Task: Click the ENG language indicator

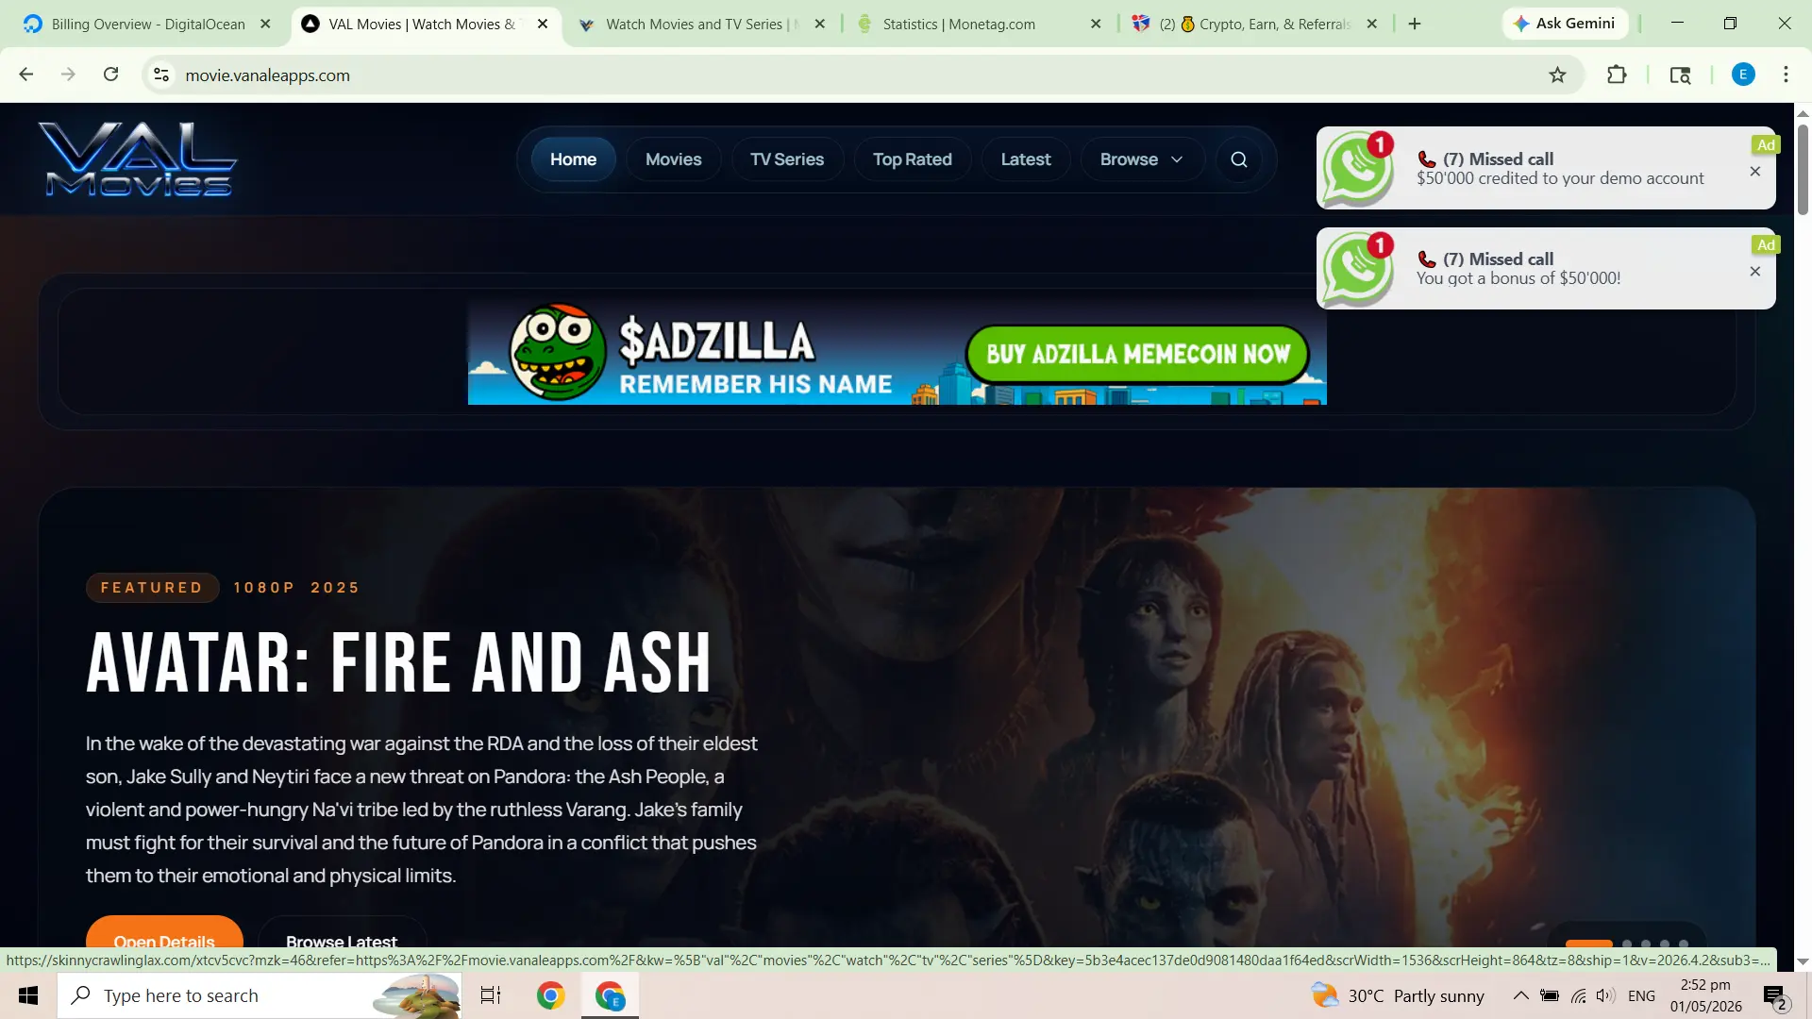Action: point(1641,995)
